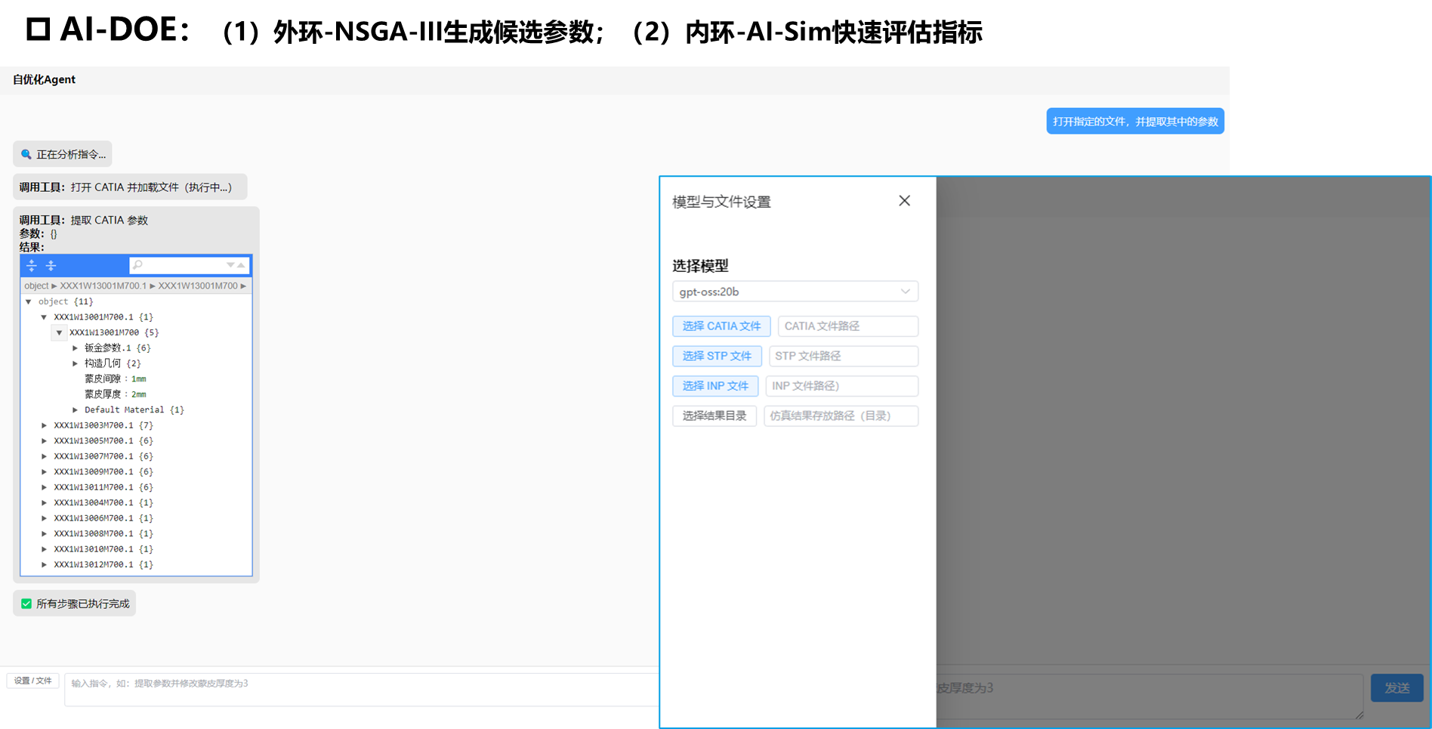Collapse the root object {11} node
The image size is (1432, 729).
(29, 301)
